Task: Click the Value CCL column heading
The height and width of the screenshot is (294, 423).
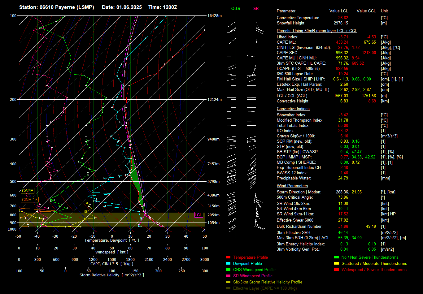Action: coord(366,11)
